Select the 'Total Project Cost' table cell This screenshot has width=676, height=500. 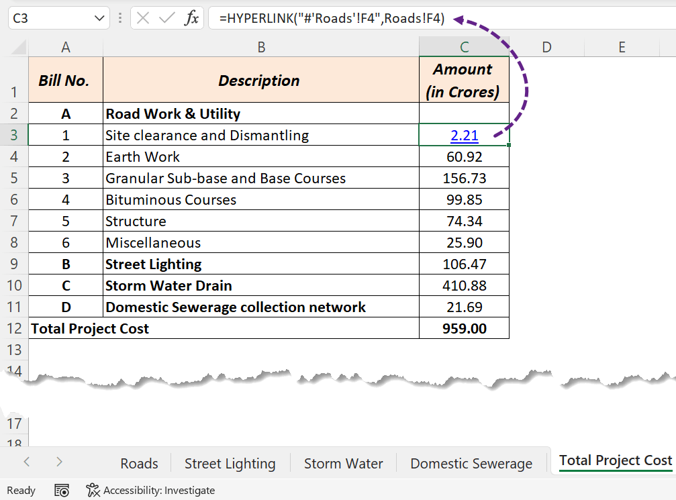coord(224,328)
